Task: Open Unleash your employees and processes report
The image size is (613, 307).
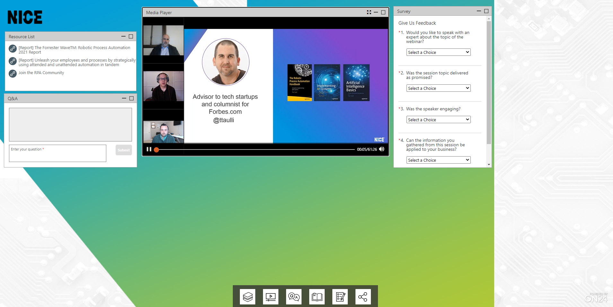Action: (77, 62)
